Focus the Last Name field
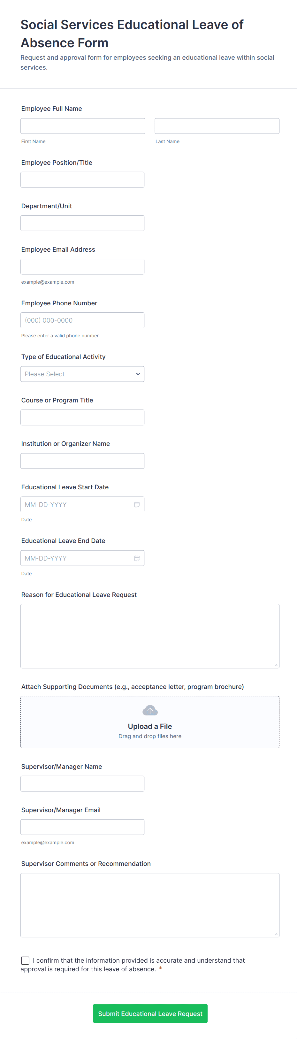Viewport: 297px width, 1039px height. pyautogui.click(x=217, y=126)
